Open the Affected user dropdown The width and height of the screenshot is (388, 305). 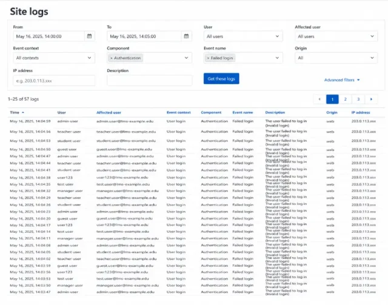[x=336, y=36]
